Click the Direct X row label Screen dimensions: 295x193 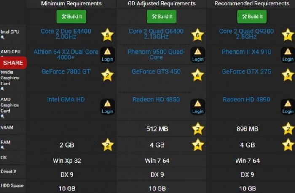(x=8, y=172)
